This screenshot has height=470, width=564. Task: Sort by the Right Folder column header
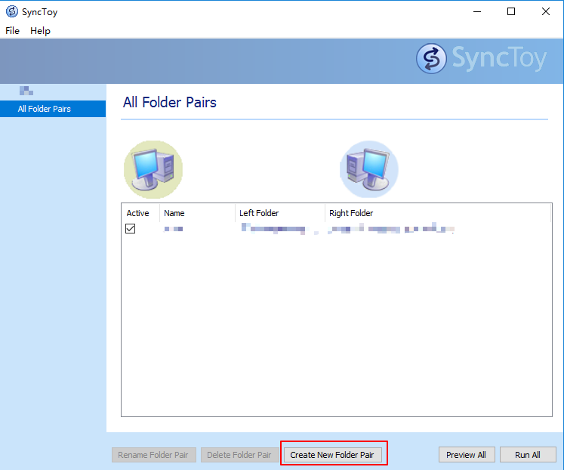pyautogui.click(x=438, y=213)
